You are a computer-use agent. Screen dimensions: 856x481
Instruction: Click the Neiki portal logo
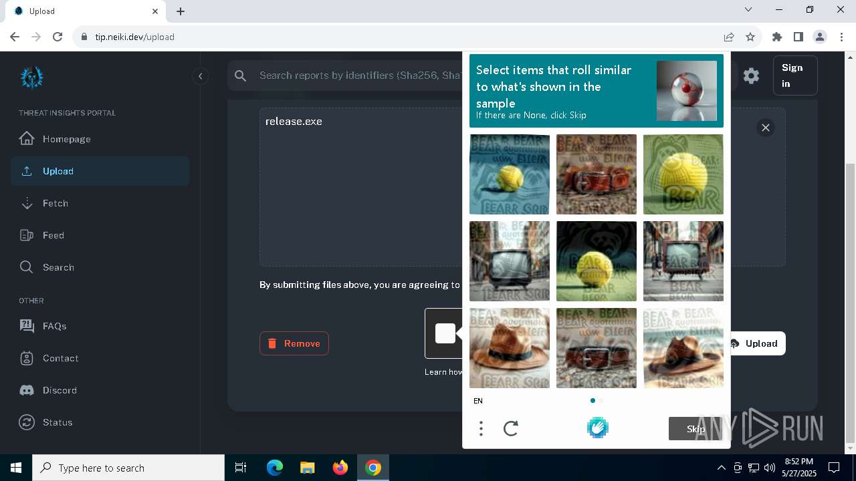pos(31,77)
